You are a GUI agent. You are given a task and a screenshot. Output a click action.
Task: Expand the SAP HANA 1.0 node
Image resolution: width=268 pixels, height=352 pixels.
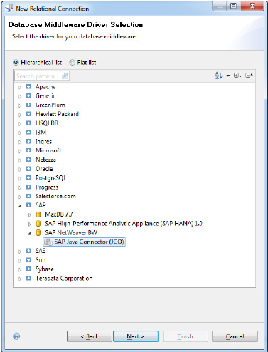click(x=29, y=224)
